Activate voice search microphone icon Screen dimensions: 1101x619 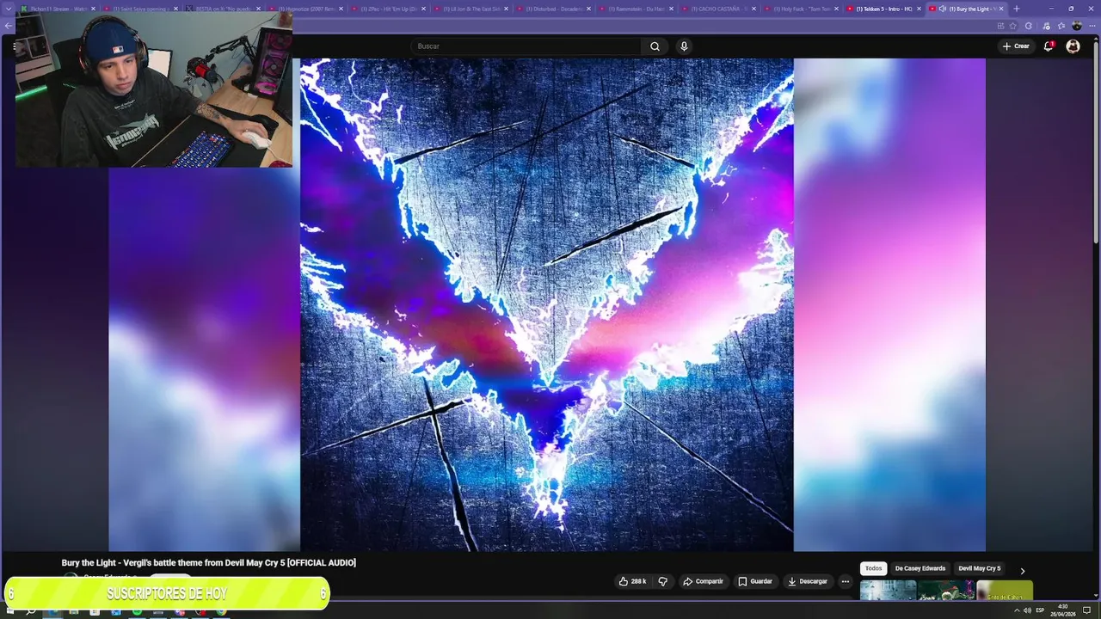click(x=684, y=46)
